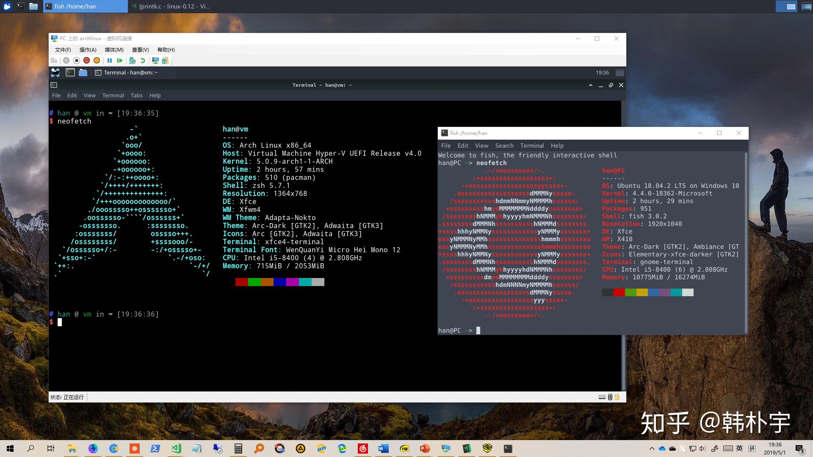The height and width of the screenshot is (457, 813).
Task: Click the Start VM power icon in Hyper-V toolbar
Action: pyautogui.click(x=66, y=61)
